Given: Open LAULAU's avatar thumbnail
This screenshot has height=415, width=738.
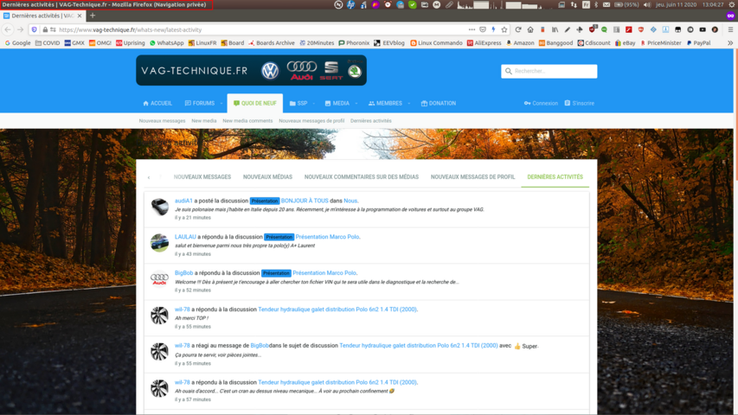Looking at the screenshot, I should [x=159, y=243].
